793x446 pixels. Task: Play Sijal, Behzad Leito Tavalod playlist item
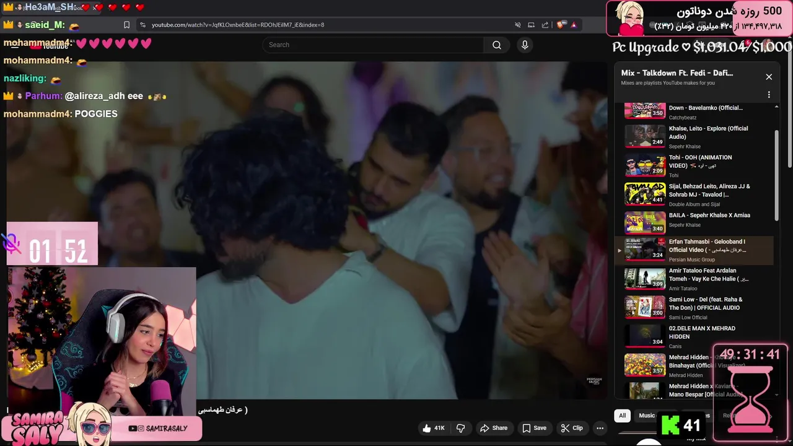point(694,195)
